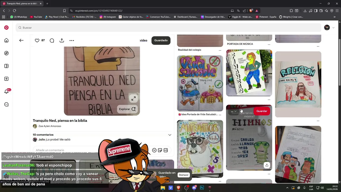Open Photoshop from the taskbar
The width and height of the screenshot is (341, 192).
(202, 188)
